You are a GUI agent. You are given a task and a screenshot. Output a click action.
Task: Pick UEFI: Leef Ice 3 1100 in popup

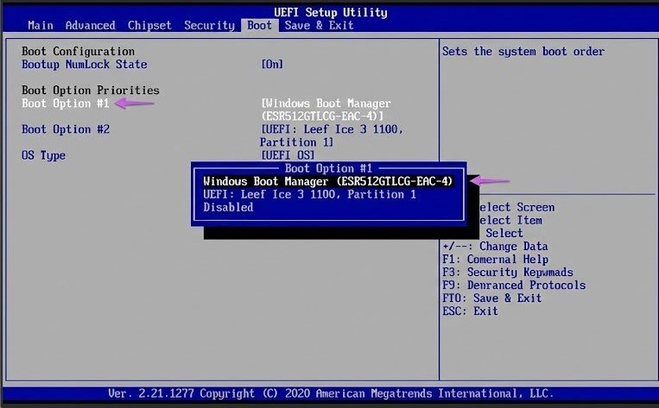pos(309,194)
